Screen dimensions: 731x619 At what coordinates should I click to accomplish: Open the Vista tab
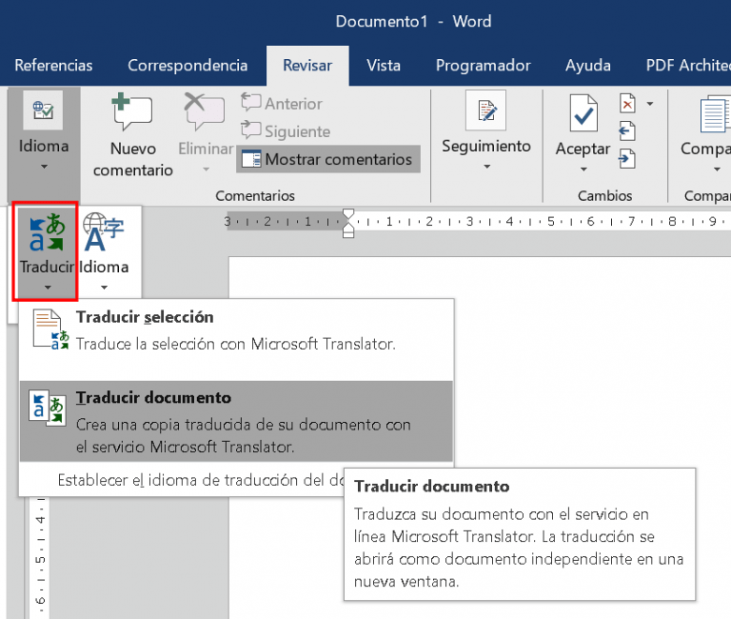pyautogui.click(x=384, y=66)
